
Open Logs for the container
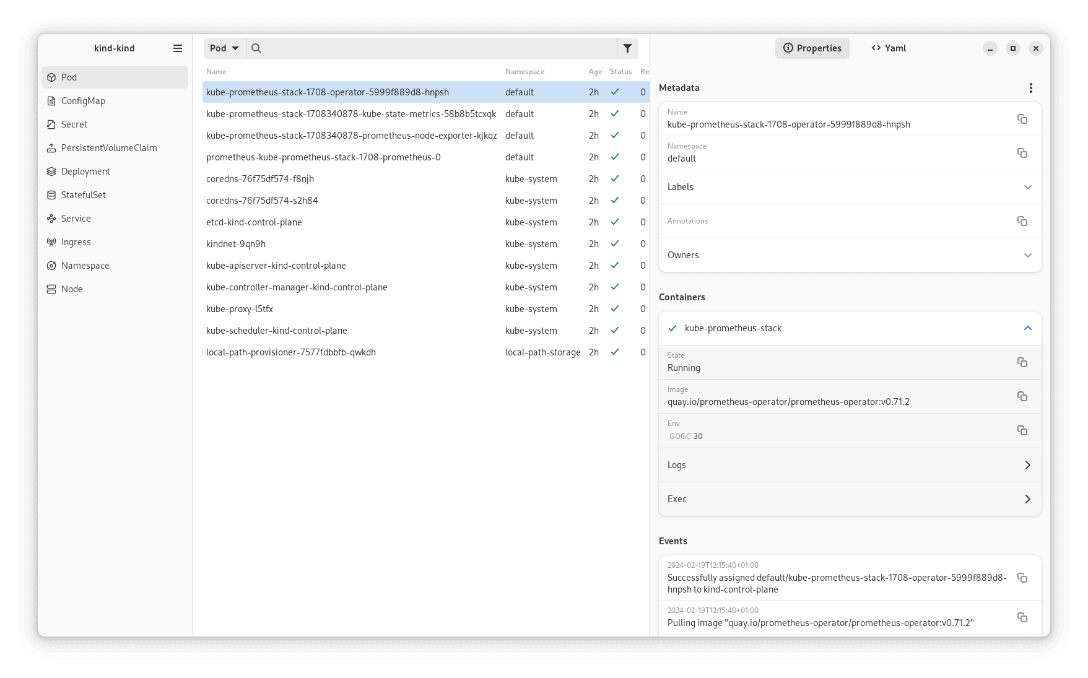click(x=849, y=464)
